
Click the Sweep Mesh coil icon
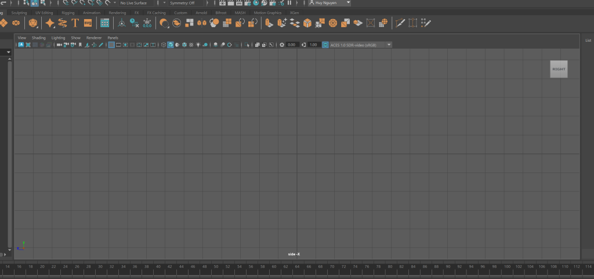click(x=63, y=23)
